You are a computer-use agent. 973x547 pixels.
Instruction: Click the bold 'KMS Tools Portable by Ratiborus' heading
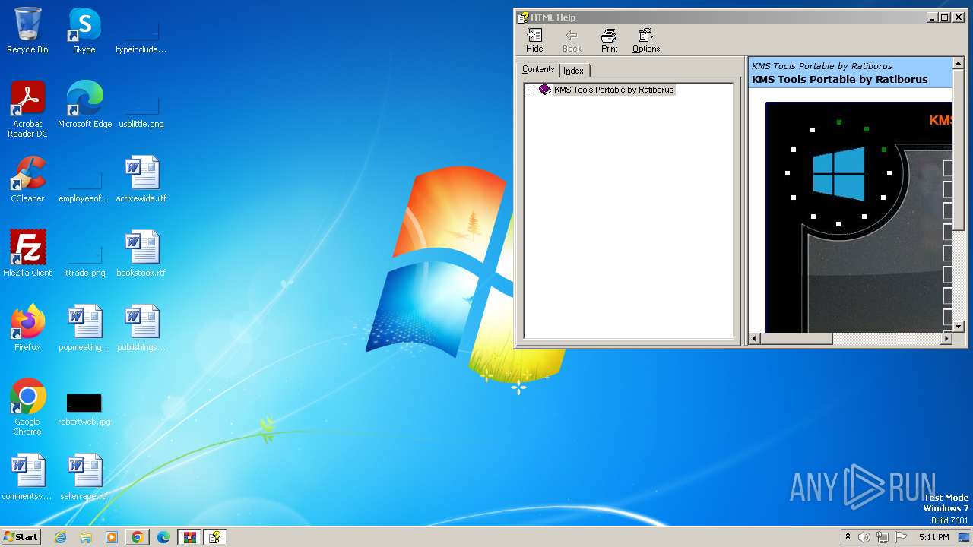(839, 79)
